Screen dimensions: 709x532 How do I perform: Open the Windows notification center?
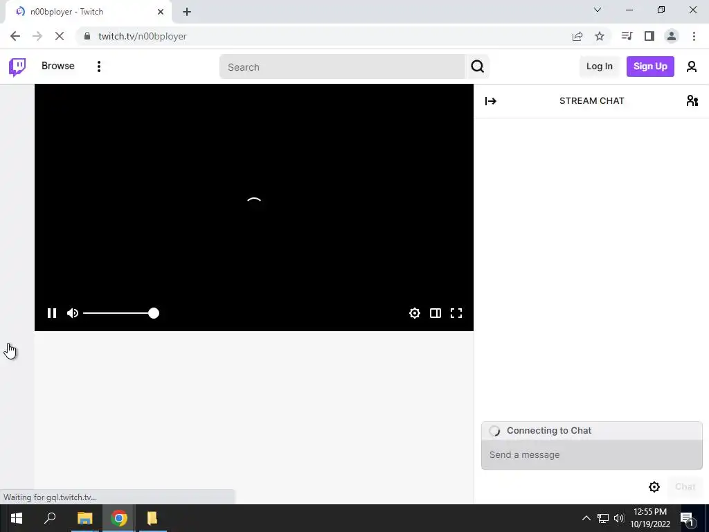[x=688, y=518]
